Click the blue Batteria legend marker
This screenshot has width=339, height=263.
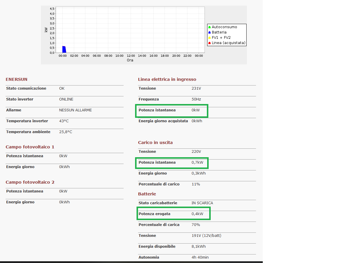coord(210,32)
